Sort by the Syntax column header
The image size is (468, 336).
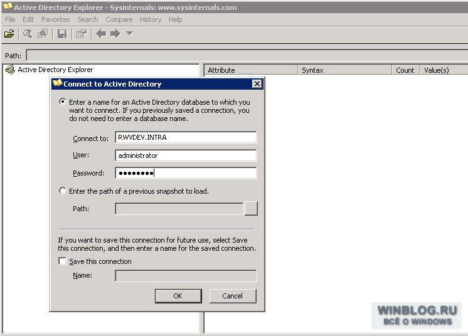[345, 70]
